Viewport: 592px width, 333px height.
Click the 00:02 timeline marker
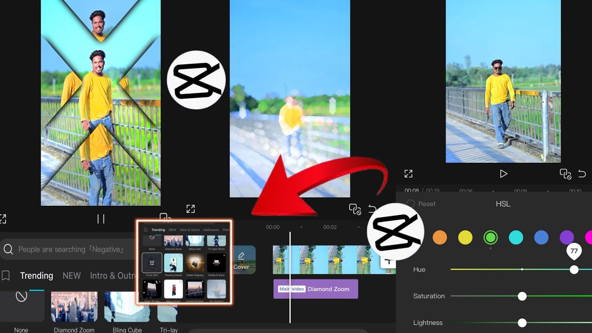click(330, 227)
